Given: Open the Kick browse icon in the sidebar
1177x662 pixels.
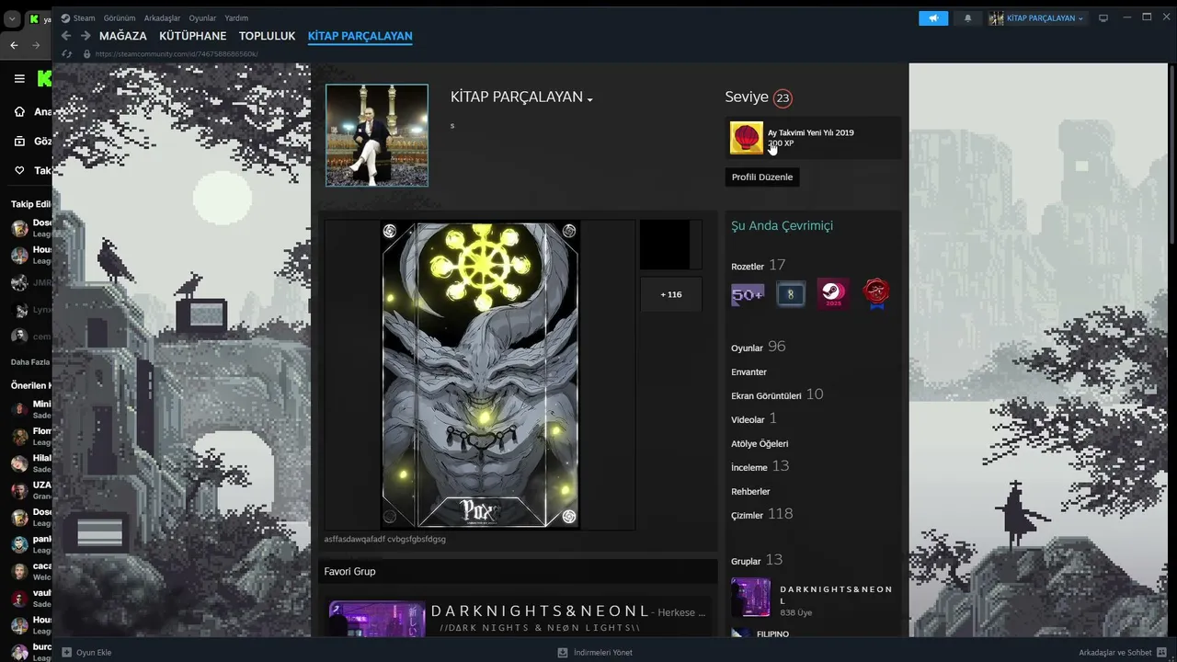Looking at the screenshot, I should tap(19, 142).
